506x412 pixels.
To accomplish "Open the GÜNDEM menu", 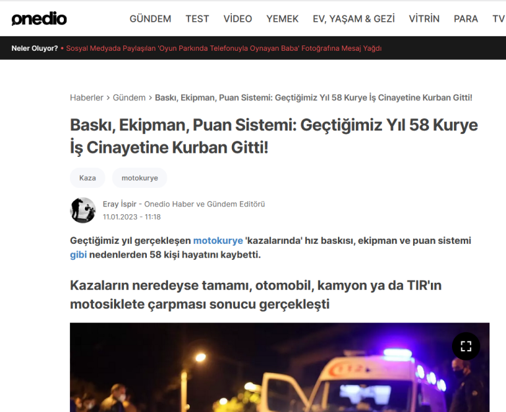I will tap(150, 18).
